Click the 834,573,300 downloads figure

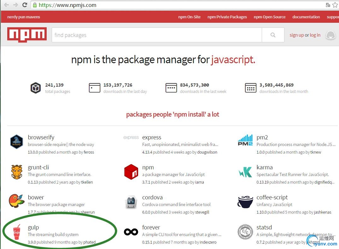pos(195,85)
